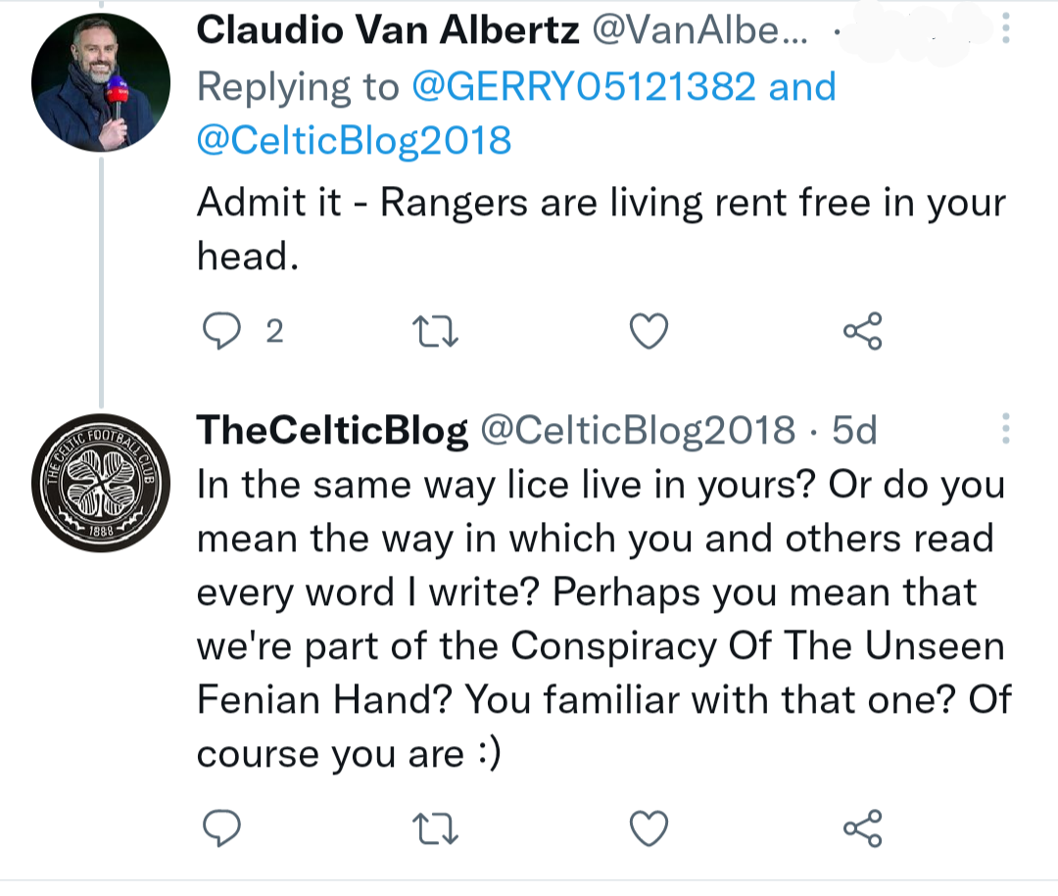
Task: Open more options for Claudio's tweet
Action: [x=1005, y=28]
